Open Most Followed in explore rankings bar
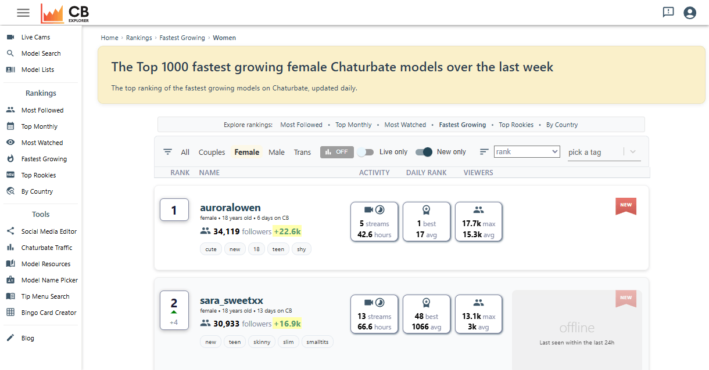This screenshot has width=709, height=370. tap(301, 125)
